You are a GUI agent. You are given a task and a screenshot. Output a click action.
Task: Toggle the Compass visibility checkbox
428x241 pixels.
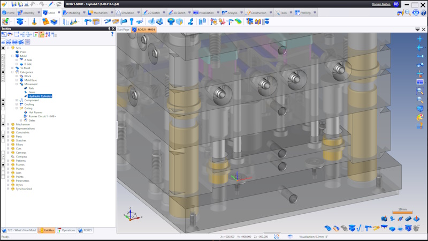(3, 156)
